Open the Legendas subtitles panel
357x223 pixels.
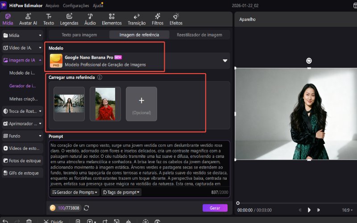tap(69, 19)
